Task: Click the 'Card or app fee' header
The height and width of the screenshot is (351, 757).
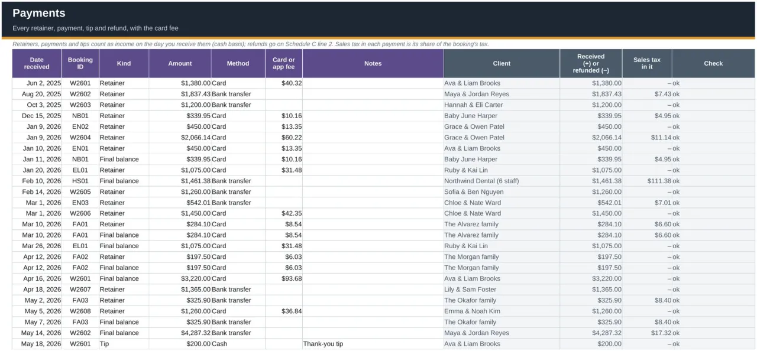Action: 283,63
